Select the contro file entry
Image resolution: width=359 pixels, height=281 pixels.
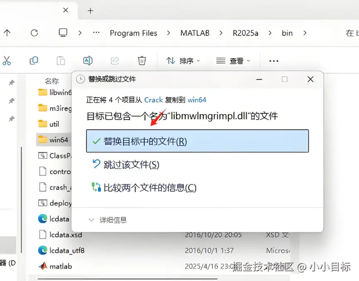click(55, 171)
